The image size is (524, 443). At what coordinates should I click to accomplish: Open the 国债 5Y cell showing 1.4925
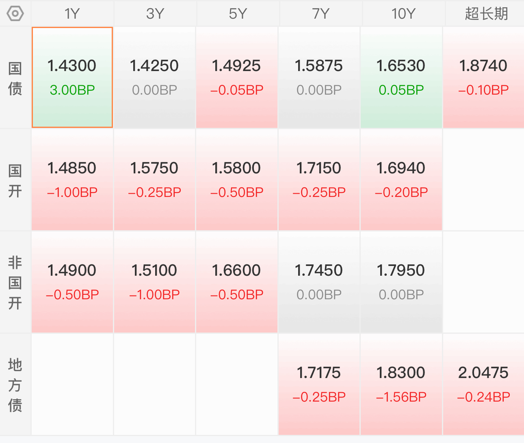pos(237,78)
